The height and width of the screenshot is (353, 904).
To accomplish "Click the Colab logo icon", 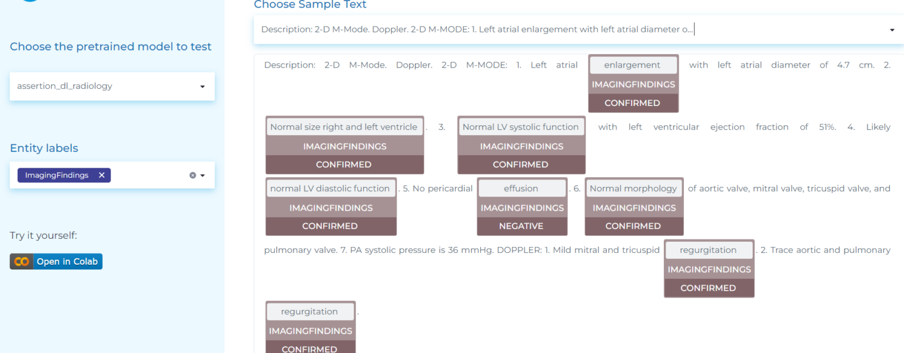I will [22, 262].
